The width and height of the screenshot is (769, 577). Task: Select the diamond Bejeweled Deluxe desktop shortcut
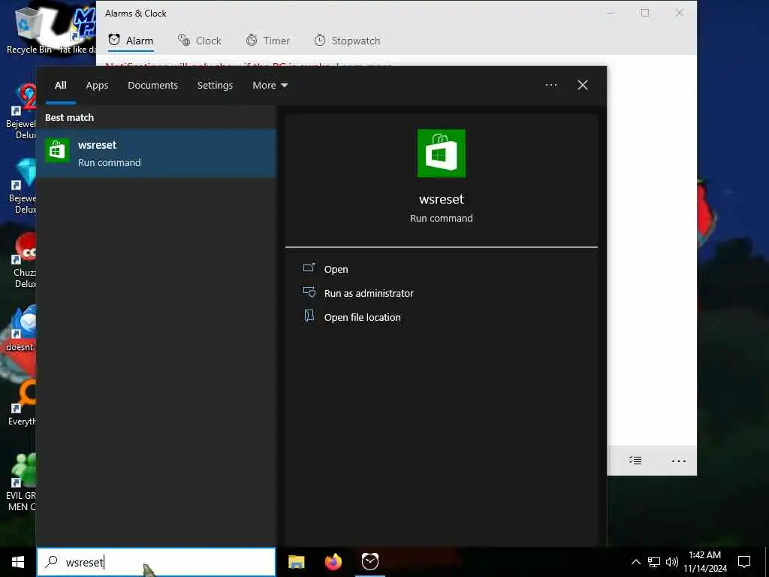[23, 186]
